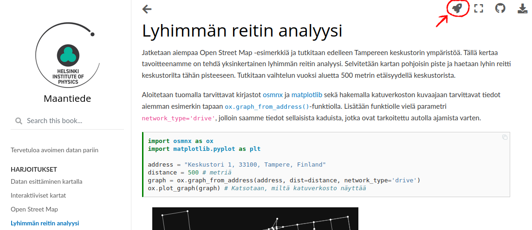
Task: Click the address string line in code
Action: click(x=237, y=165)
